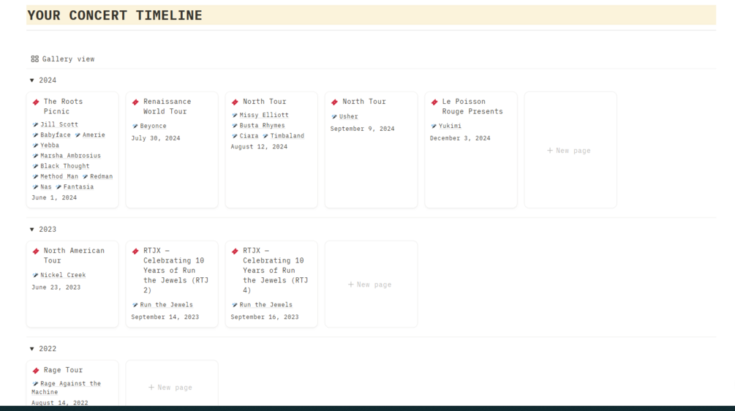Click the date September 9, 2024
Viewport: 735px width, 411px height.
362,129
